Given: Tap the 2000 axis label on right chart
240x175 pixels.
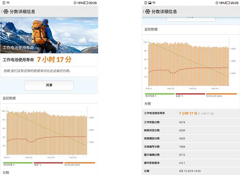Looking at the screenshot, I should pos(233,73).
